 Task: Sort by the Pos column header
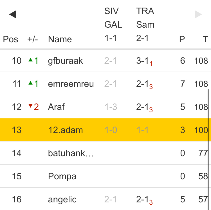click(10, 39)
